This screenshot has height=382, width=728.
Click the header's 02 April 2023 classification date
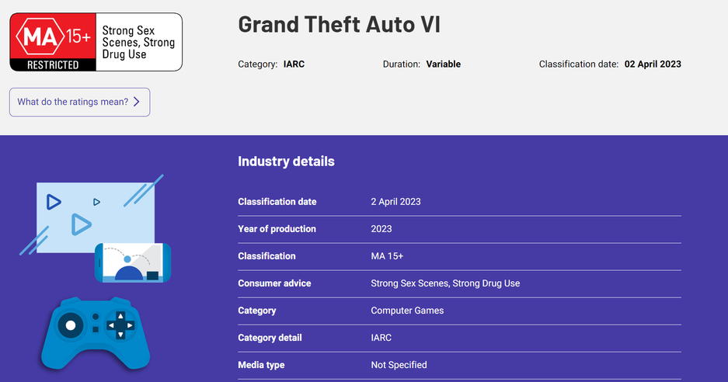653,64
